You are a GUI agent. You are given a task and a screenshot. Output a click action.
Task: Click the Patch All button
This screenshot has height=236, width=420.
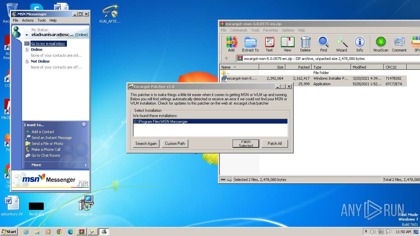click(275, 144)
